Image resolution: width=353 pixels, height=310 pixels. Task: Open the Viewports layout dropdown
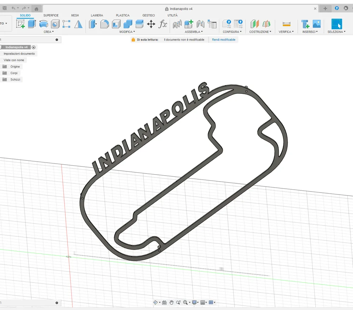pos(212,302)
